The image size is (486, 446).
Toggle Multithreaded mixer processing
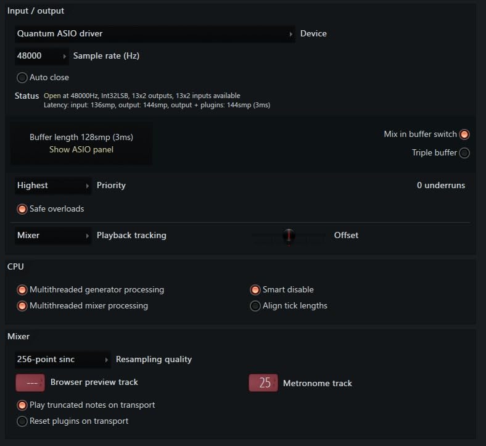point(22,306)
